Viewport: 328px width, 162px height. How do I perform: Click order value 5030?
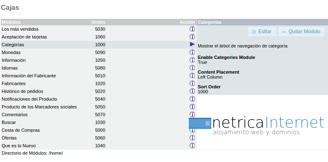click(100, 29)
